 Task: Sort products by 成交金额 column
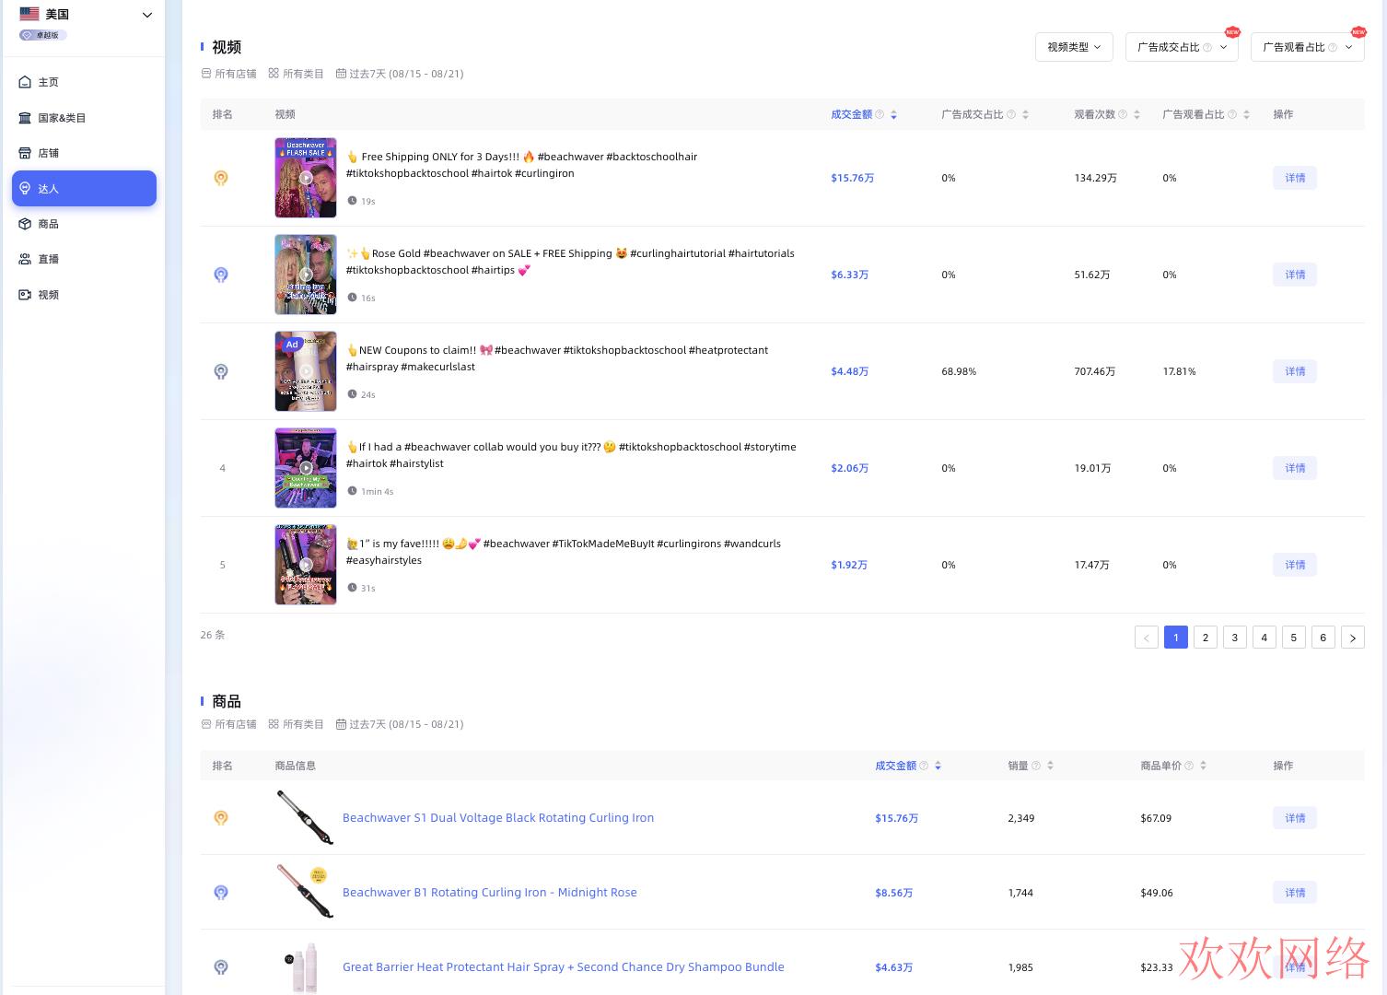[x=938, y=766]
